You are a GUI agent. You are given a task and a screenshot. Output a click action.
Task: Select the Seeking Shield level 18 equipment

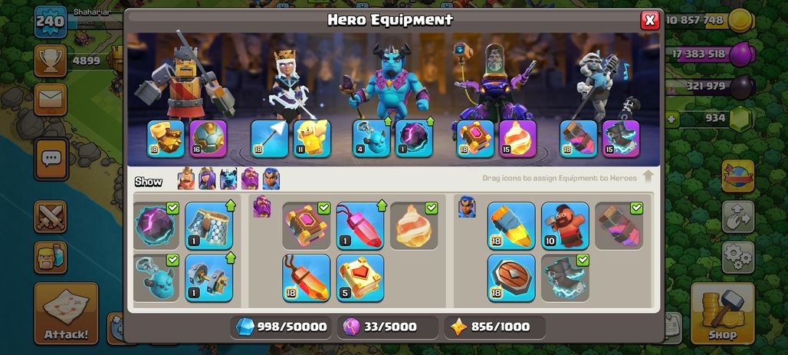pyautogui.click(x=511, y=278)
